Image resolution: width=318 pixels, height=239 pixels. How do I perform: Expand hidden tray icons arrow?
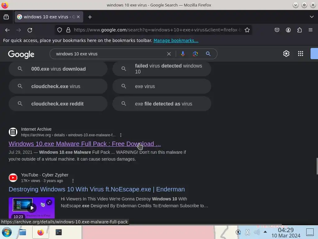[265, 232]
